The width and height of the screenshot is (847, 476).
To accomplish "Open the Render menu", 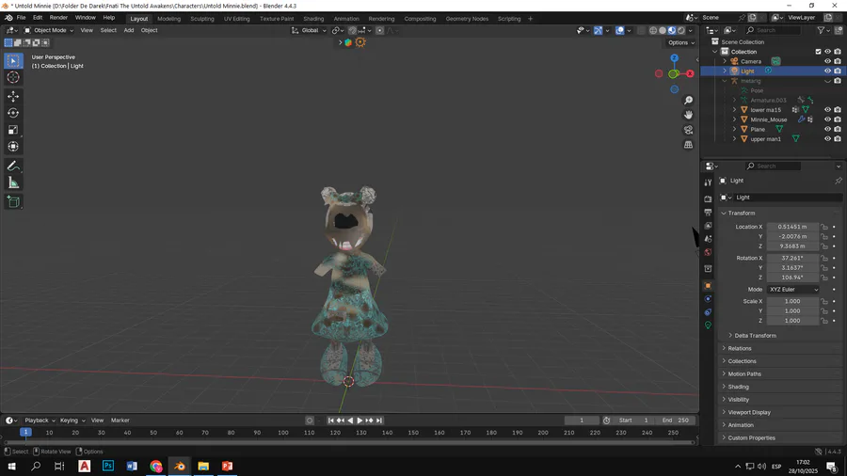I will [58, 17].
